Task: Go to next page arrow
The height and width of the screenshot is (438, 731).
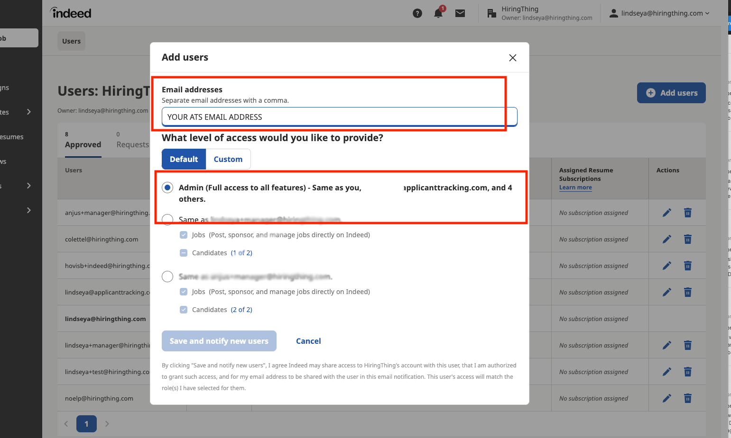Action: tap(107, 424)
